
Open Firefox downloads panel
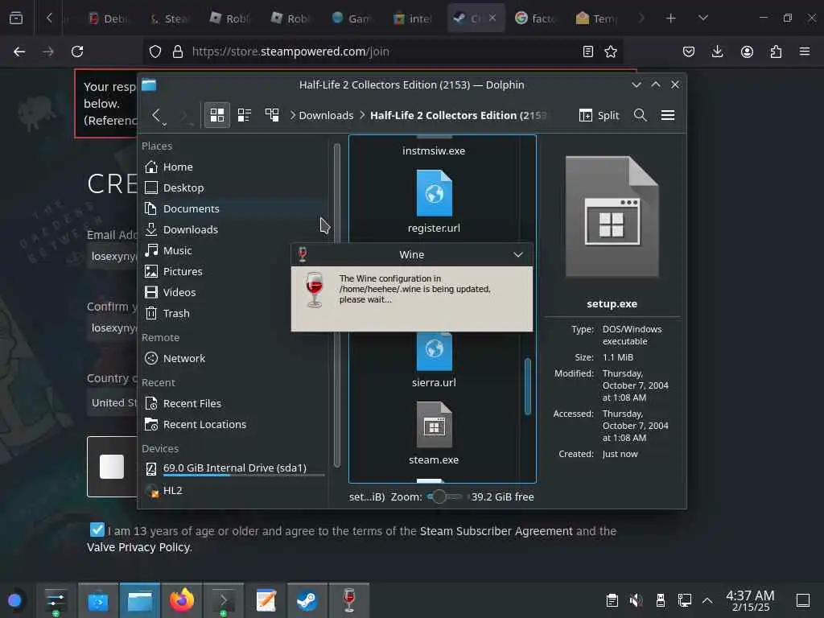[x=717, y=51]
